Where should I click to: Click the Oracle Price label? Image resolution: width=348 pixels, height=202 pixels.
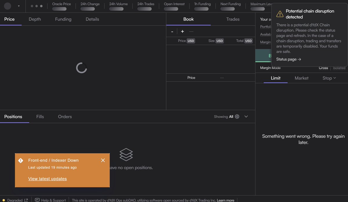tap(61, 4)
